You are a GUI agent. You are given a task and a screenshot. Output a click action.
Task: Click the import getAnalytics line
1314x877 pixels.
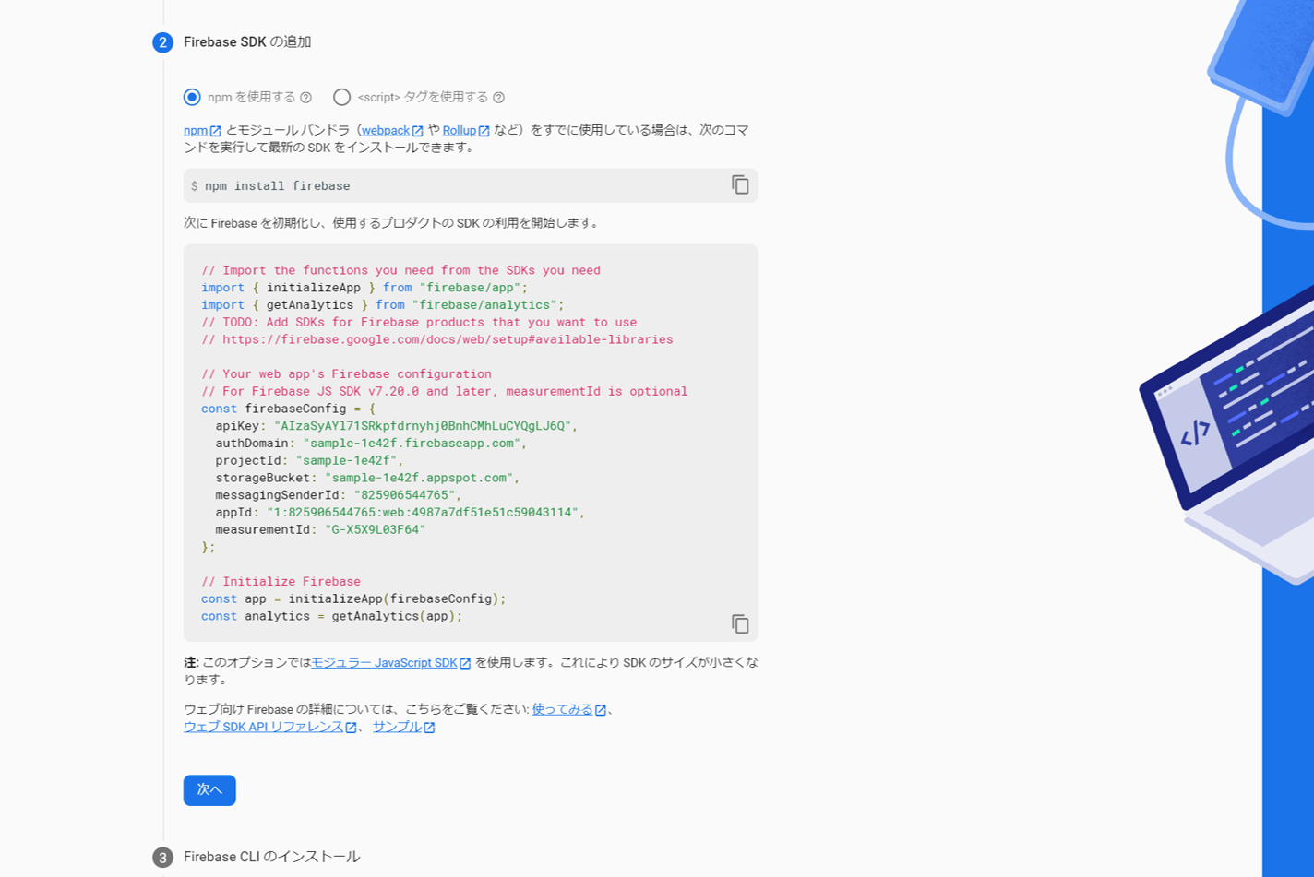coord(382,304)
